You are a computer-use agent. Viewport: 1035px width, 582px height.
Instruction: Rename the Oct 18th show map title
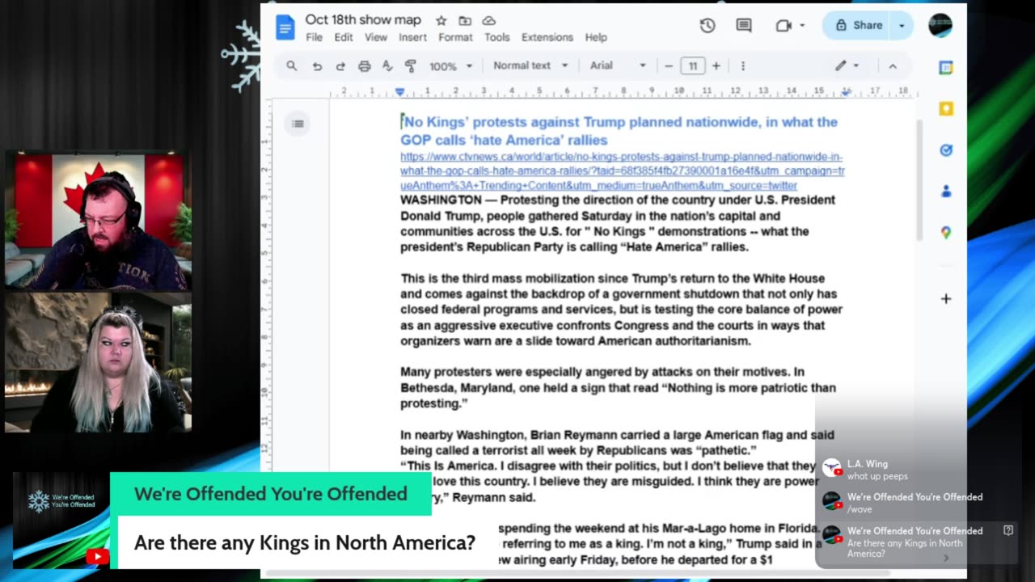365,19
